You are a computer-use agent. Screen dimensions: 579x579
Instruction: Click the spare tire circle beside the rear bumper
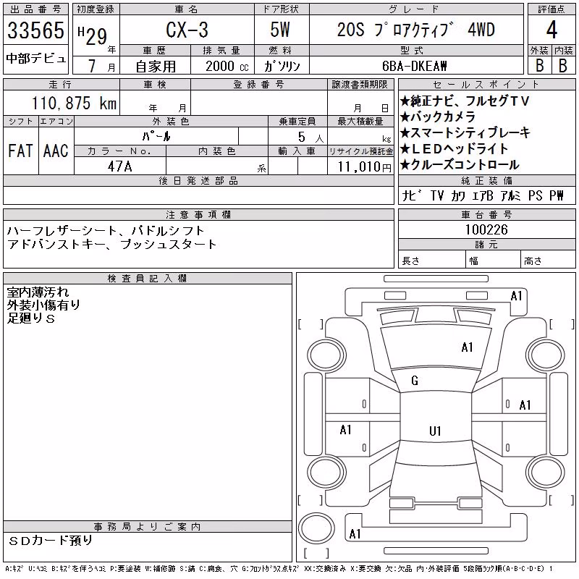click(x=316, y=528)
